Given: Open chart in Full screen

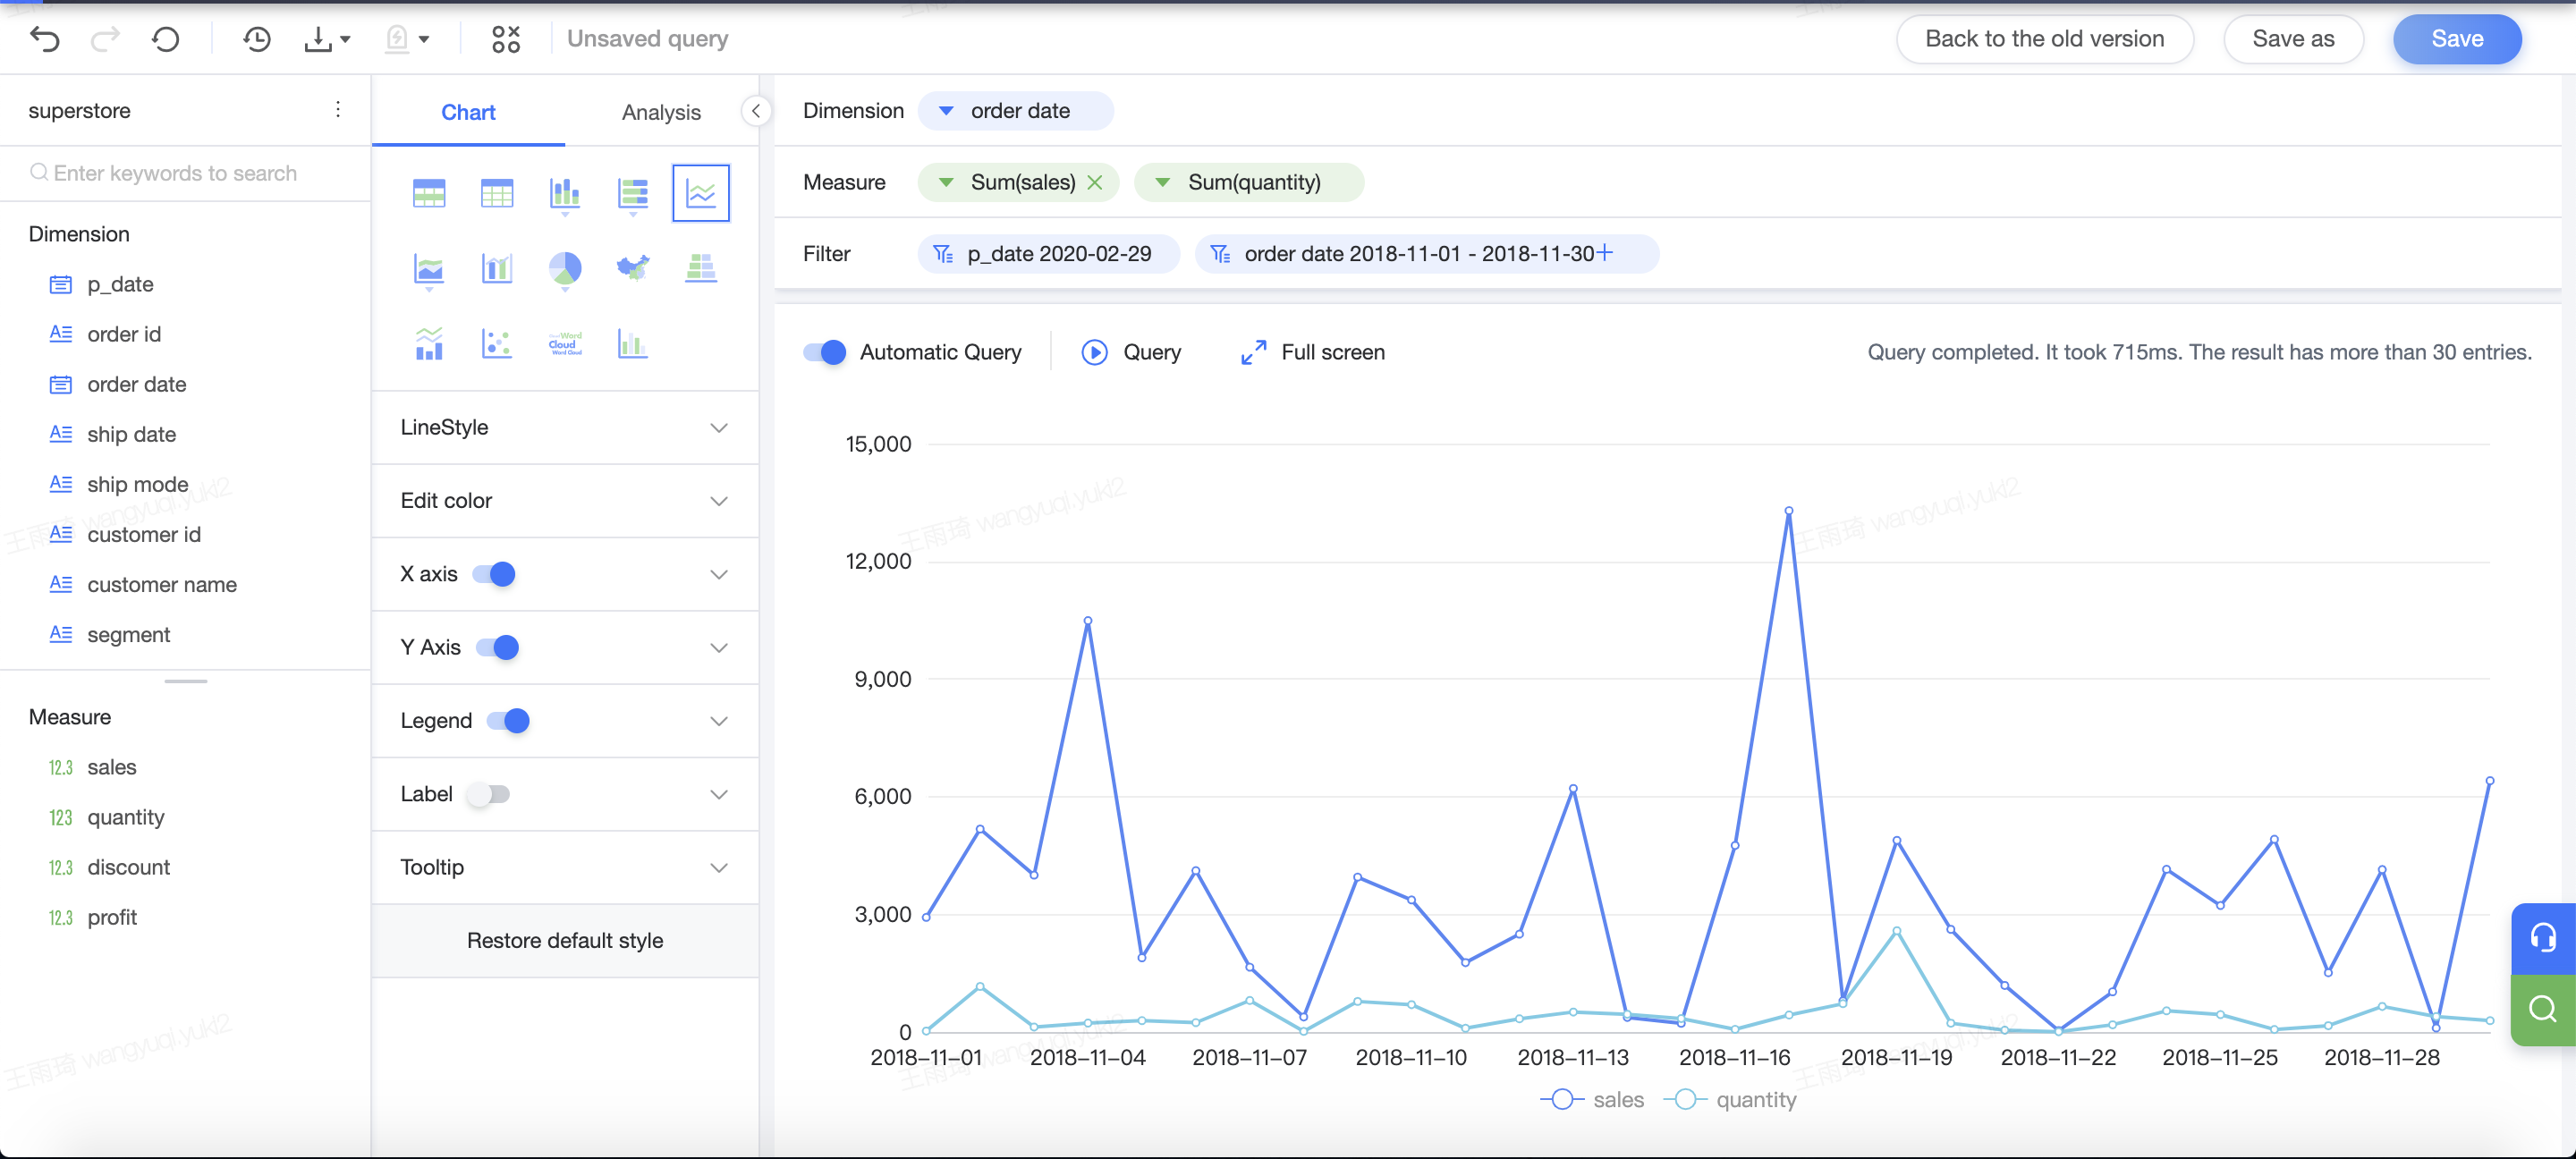Looking at the screenshot, I should click(1312, 352).
